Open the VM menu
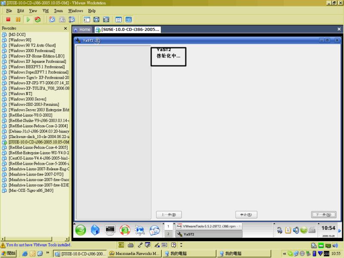The height and width of the screenshot is (258, 344). pos(46,10)
